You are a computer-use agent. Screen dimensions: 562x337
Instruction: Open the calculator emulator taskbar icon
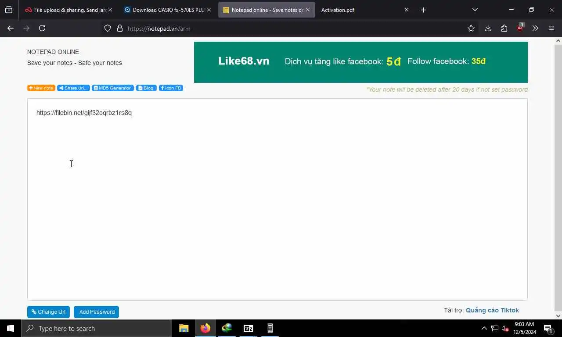coord(270,328)
